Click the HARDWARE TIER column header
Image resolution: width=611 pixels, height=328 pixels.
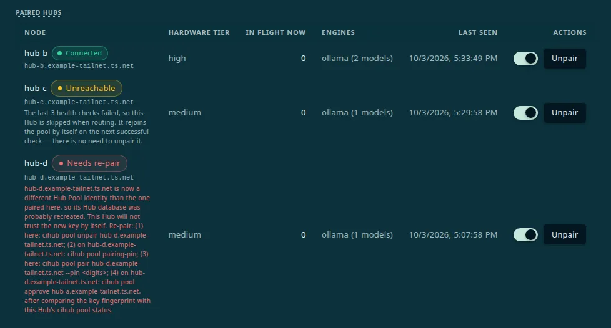[199, 32]
